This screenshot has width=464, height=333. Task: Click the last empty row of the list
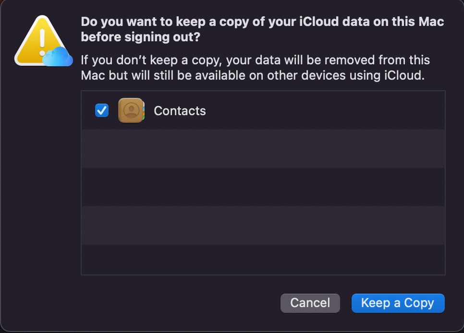tap(263, 259)
